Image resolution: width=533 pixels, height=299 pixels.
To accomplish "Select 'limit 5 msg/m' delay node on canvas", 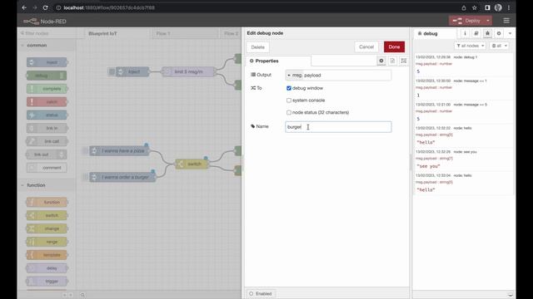I will pyautogui.click(x=189, y=71).
